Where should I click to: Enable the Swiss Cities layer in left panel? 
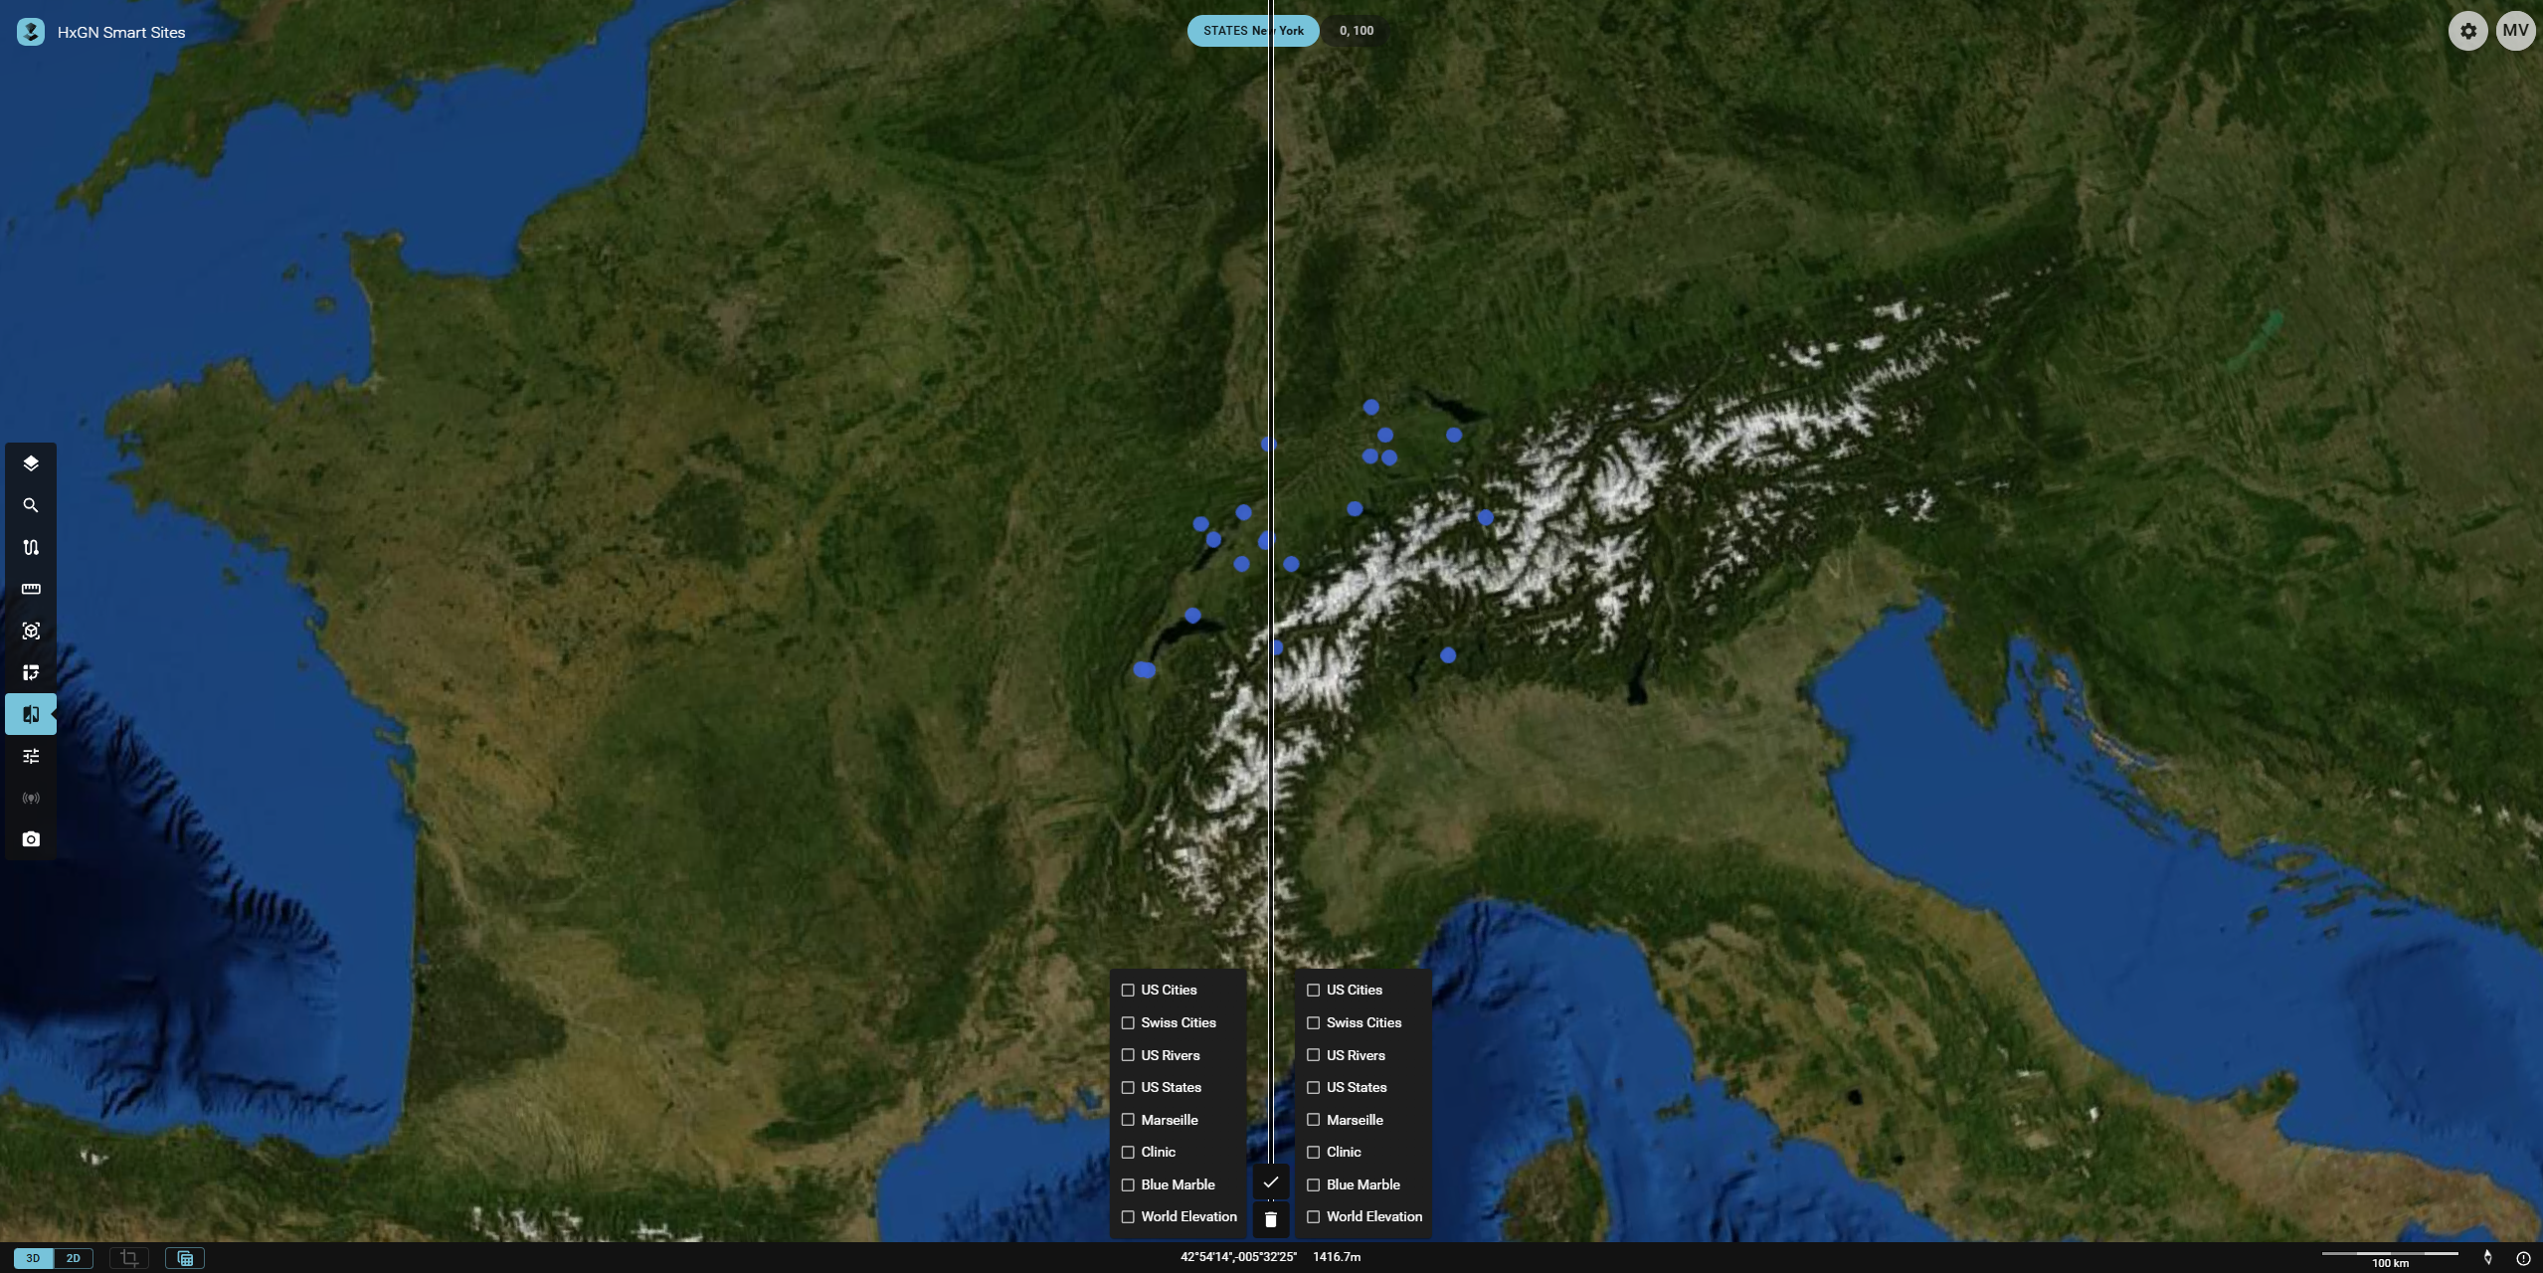(1127, 1021)
